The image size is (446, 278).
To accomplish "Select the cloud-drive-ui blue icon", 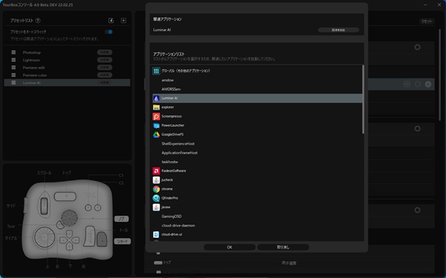I will tap(156, 234).
